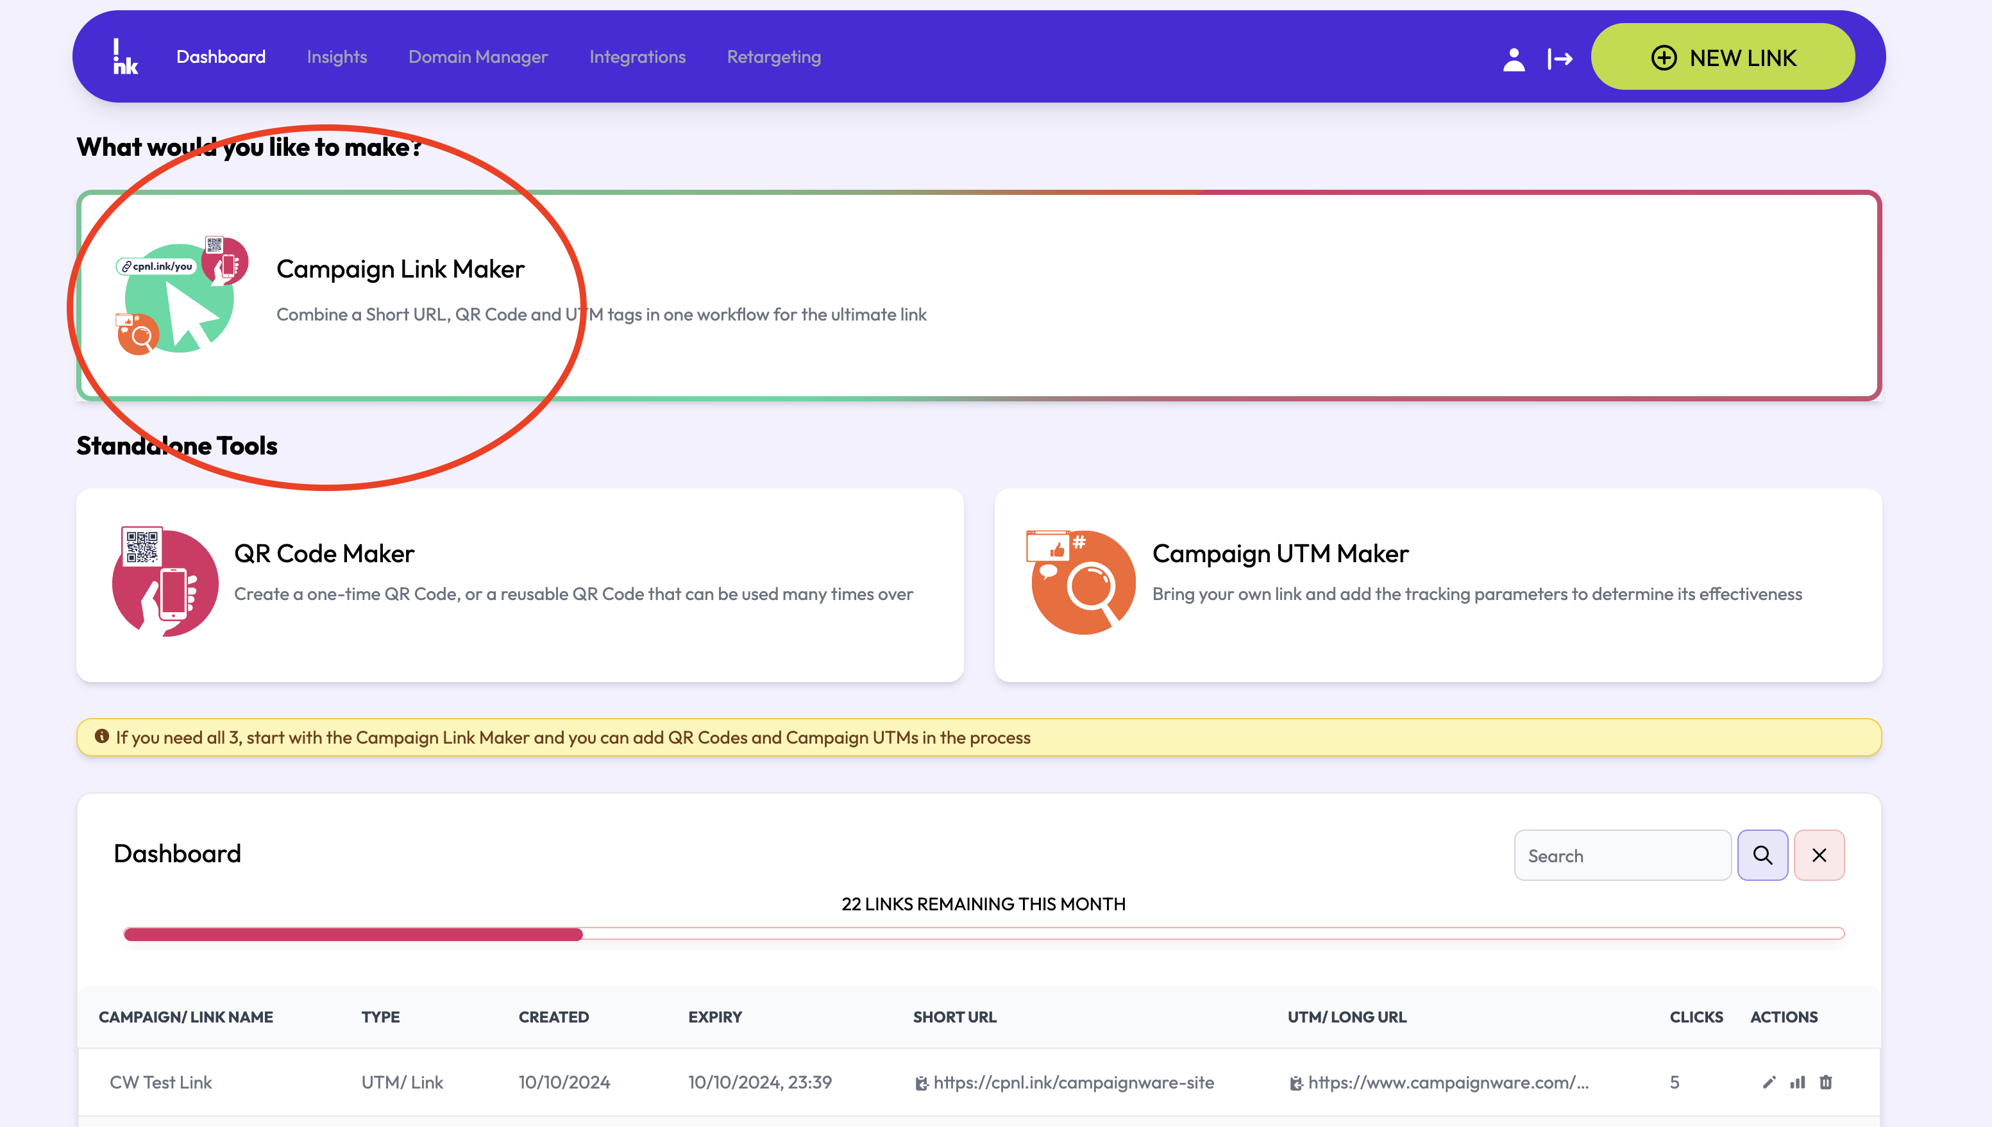The image size is (1992, 1127).
Task: Copy the campaignware long URL icon
Action: pyautogui.click(x=1296, y=1083)
